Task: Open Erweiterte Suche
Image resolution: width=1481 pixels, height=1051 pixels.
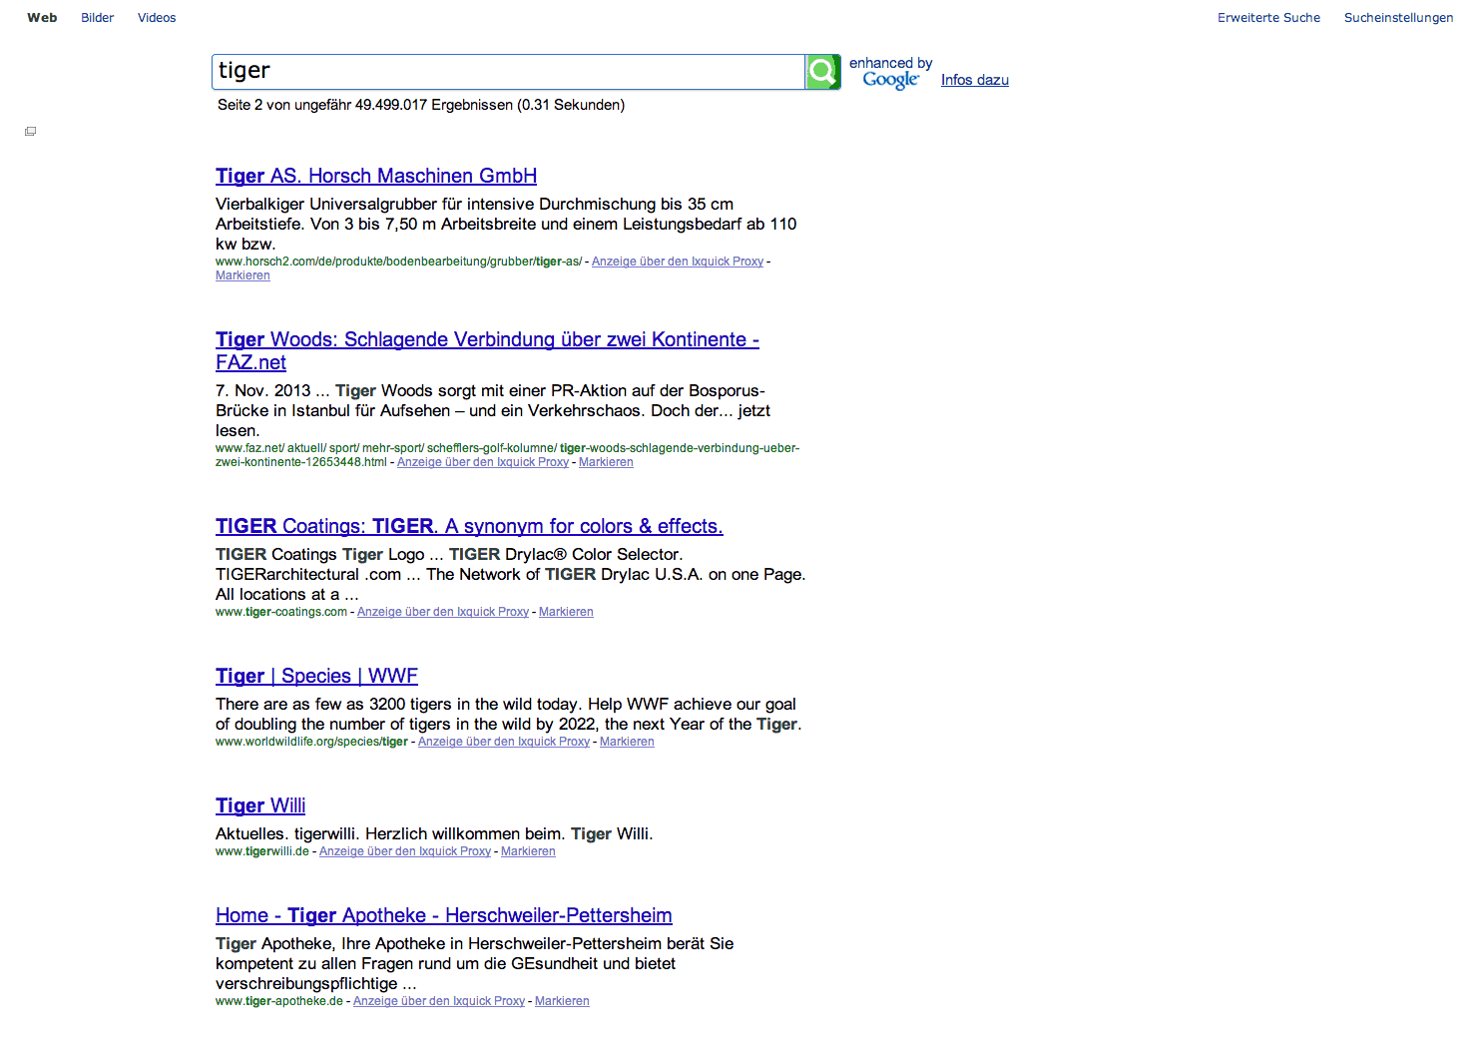Action: [x=1268, y=18]
